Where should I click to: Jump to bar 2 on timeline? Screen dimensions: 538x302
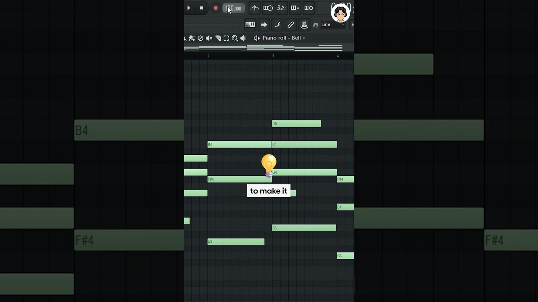click(x=208, y=56)
